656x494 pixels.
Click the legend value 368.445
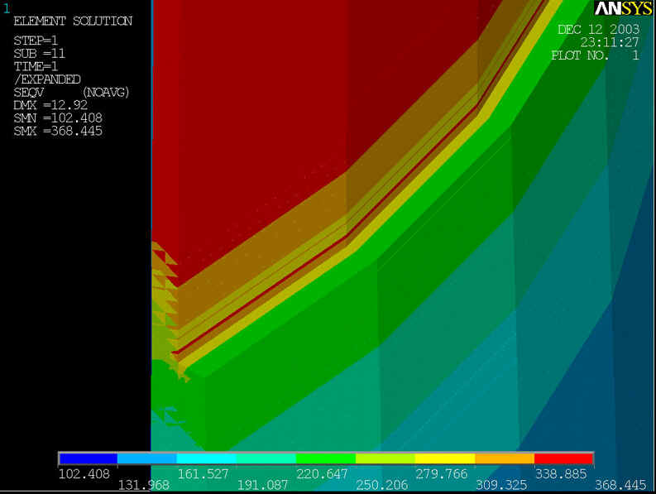pyautogui.click(x=620, y=485)
